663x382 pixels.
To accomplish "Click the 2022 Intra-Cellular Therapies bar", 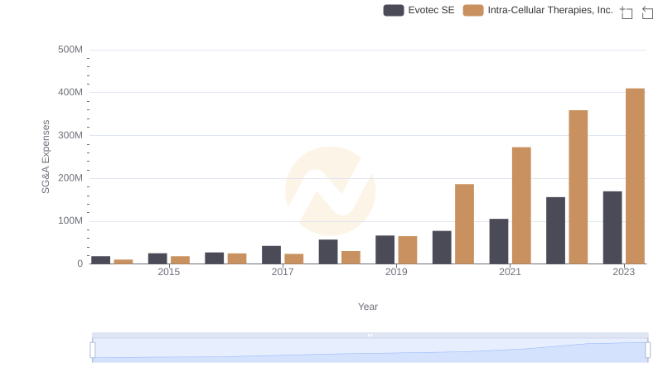I will (x=578, y=187).
